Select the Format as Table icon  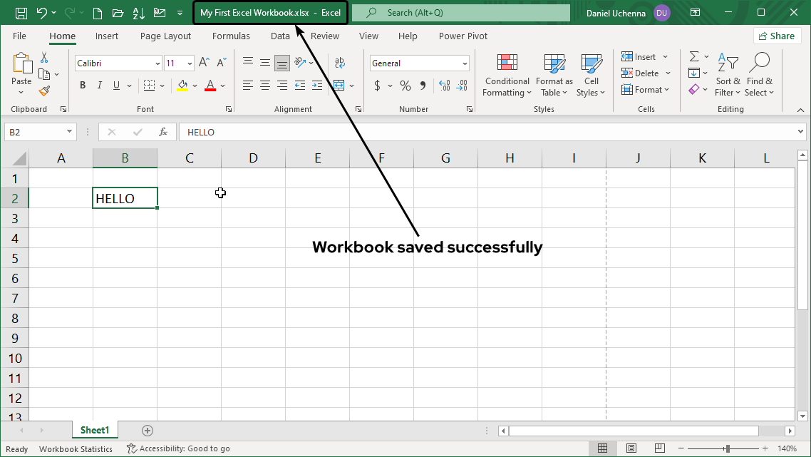coord(554,75)
